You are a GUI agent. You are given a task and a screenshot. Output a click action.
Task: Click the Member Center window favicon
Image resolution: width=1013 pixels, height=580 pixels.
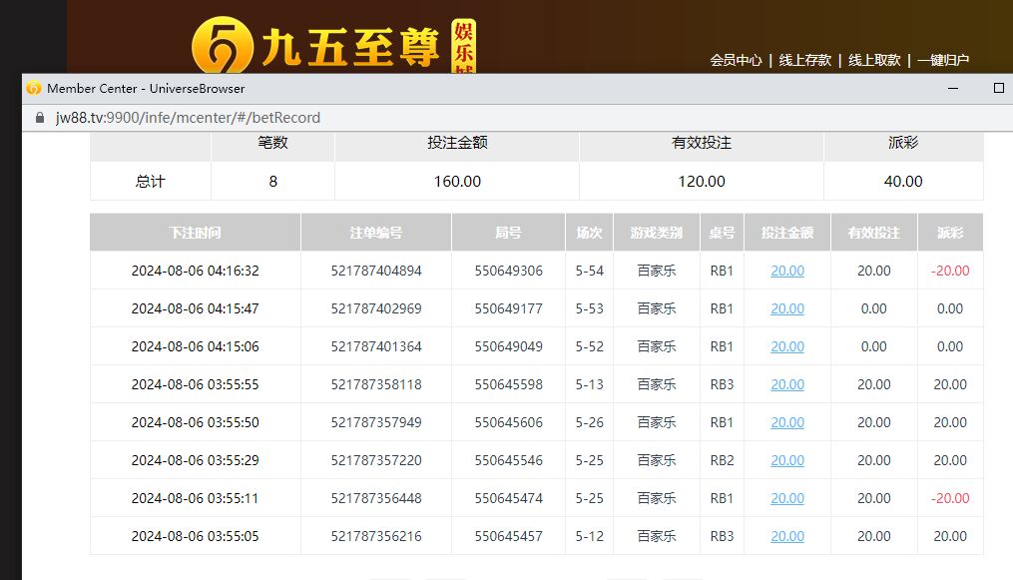tap(34, 88)
